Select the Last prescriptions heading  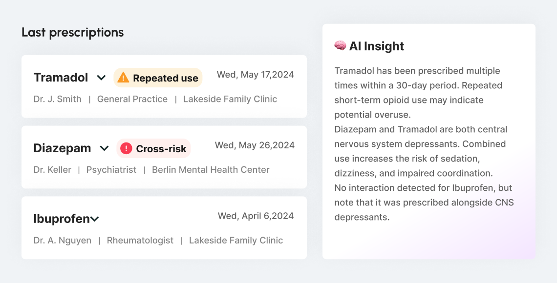coord(72,32)
